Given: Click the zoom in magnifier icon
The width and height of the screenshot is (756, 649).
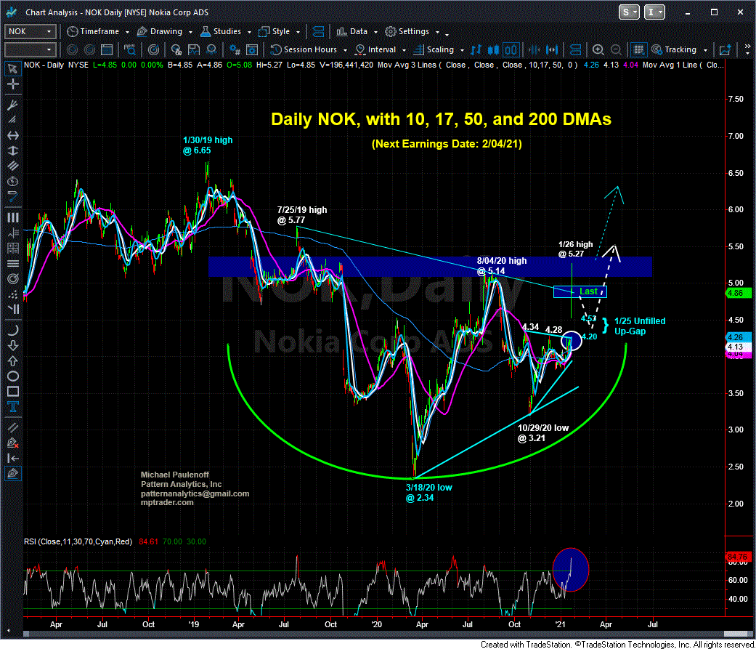Looking at the screenshot, I should point(598,49).
